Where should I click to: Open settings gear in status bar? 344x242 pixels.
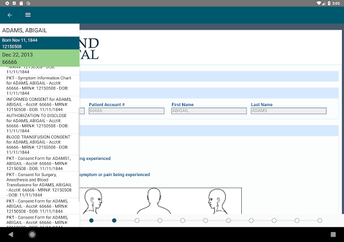(x=7, y=3)
